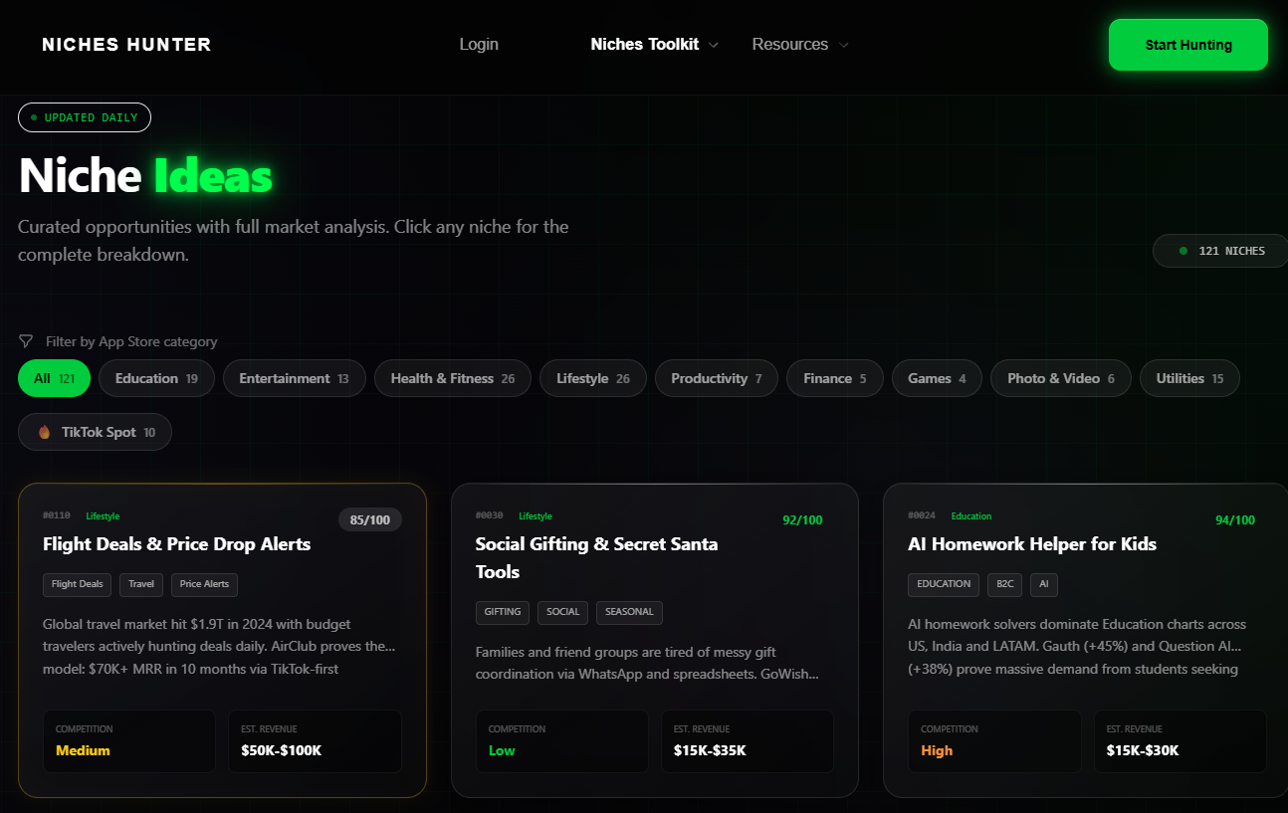Expand the Resources menu
The width and height of the screenshot is (1288, 813).
point(798,44)
